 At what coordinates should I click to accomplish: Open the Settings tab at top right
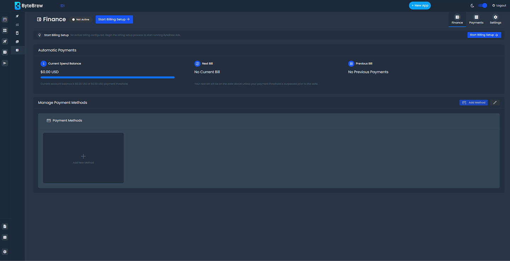pos(495,19)
